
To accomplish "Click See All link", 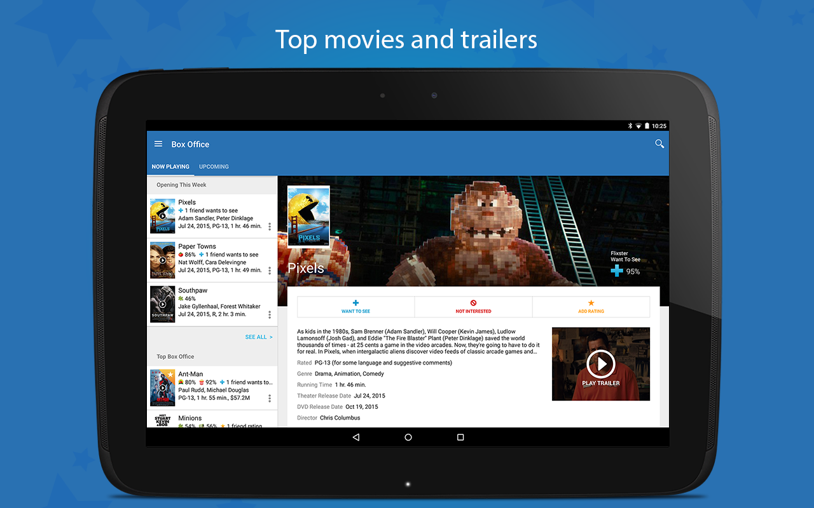I will [259, 337].
